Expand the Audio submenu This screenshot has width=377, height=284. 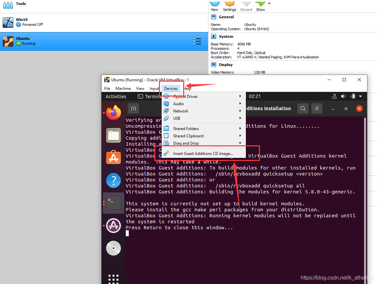(204, 104)
